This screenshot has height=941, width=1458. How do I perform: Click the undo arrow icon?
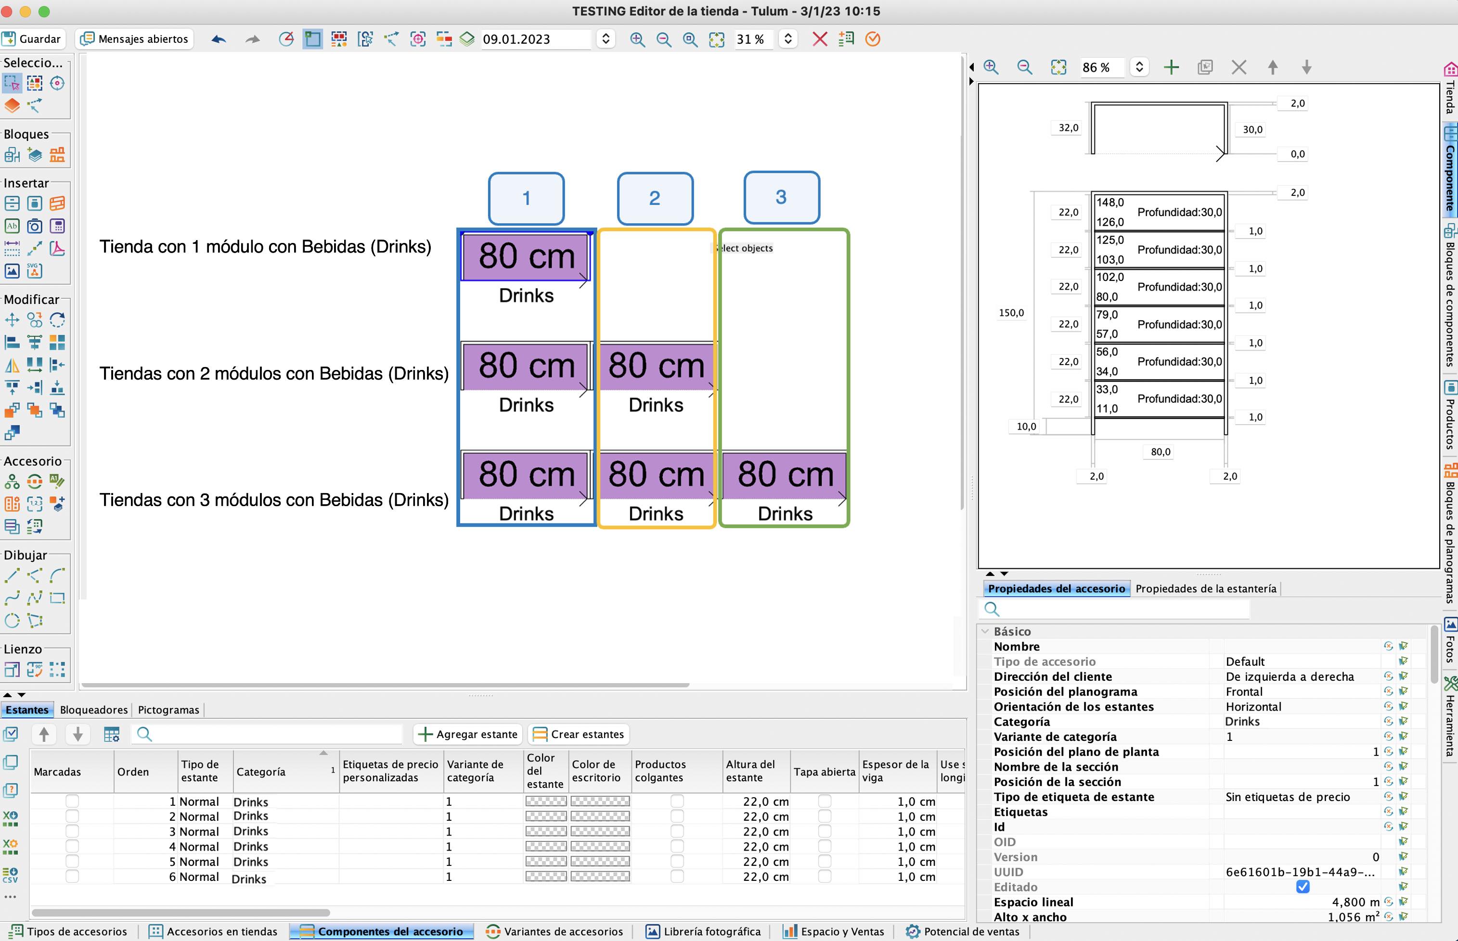pos(218,40)
